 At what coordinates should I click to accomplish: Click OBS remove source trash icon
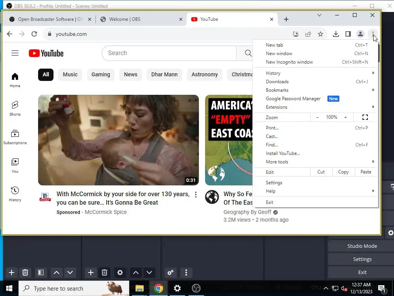coord(105,272)
